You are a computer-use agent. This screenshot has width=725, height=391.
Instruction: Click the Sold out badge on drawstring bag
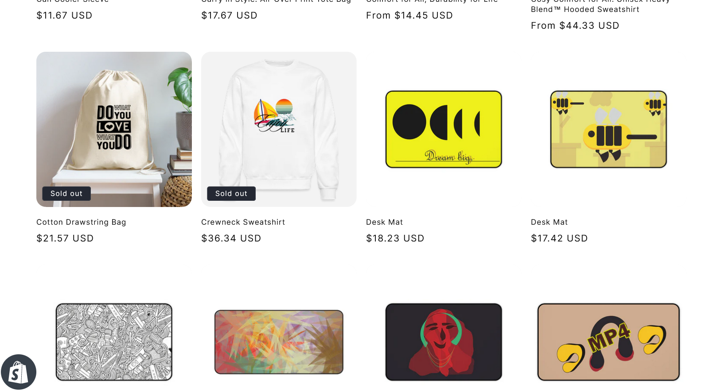pos(66,193)
